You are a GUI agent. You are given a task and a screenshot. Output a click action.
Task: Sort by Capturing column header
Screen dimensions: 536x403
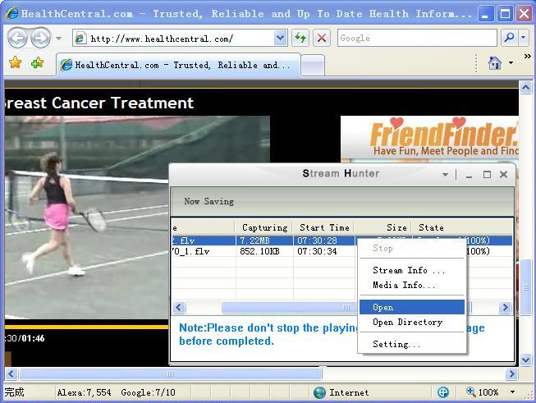pos(264,227)
